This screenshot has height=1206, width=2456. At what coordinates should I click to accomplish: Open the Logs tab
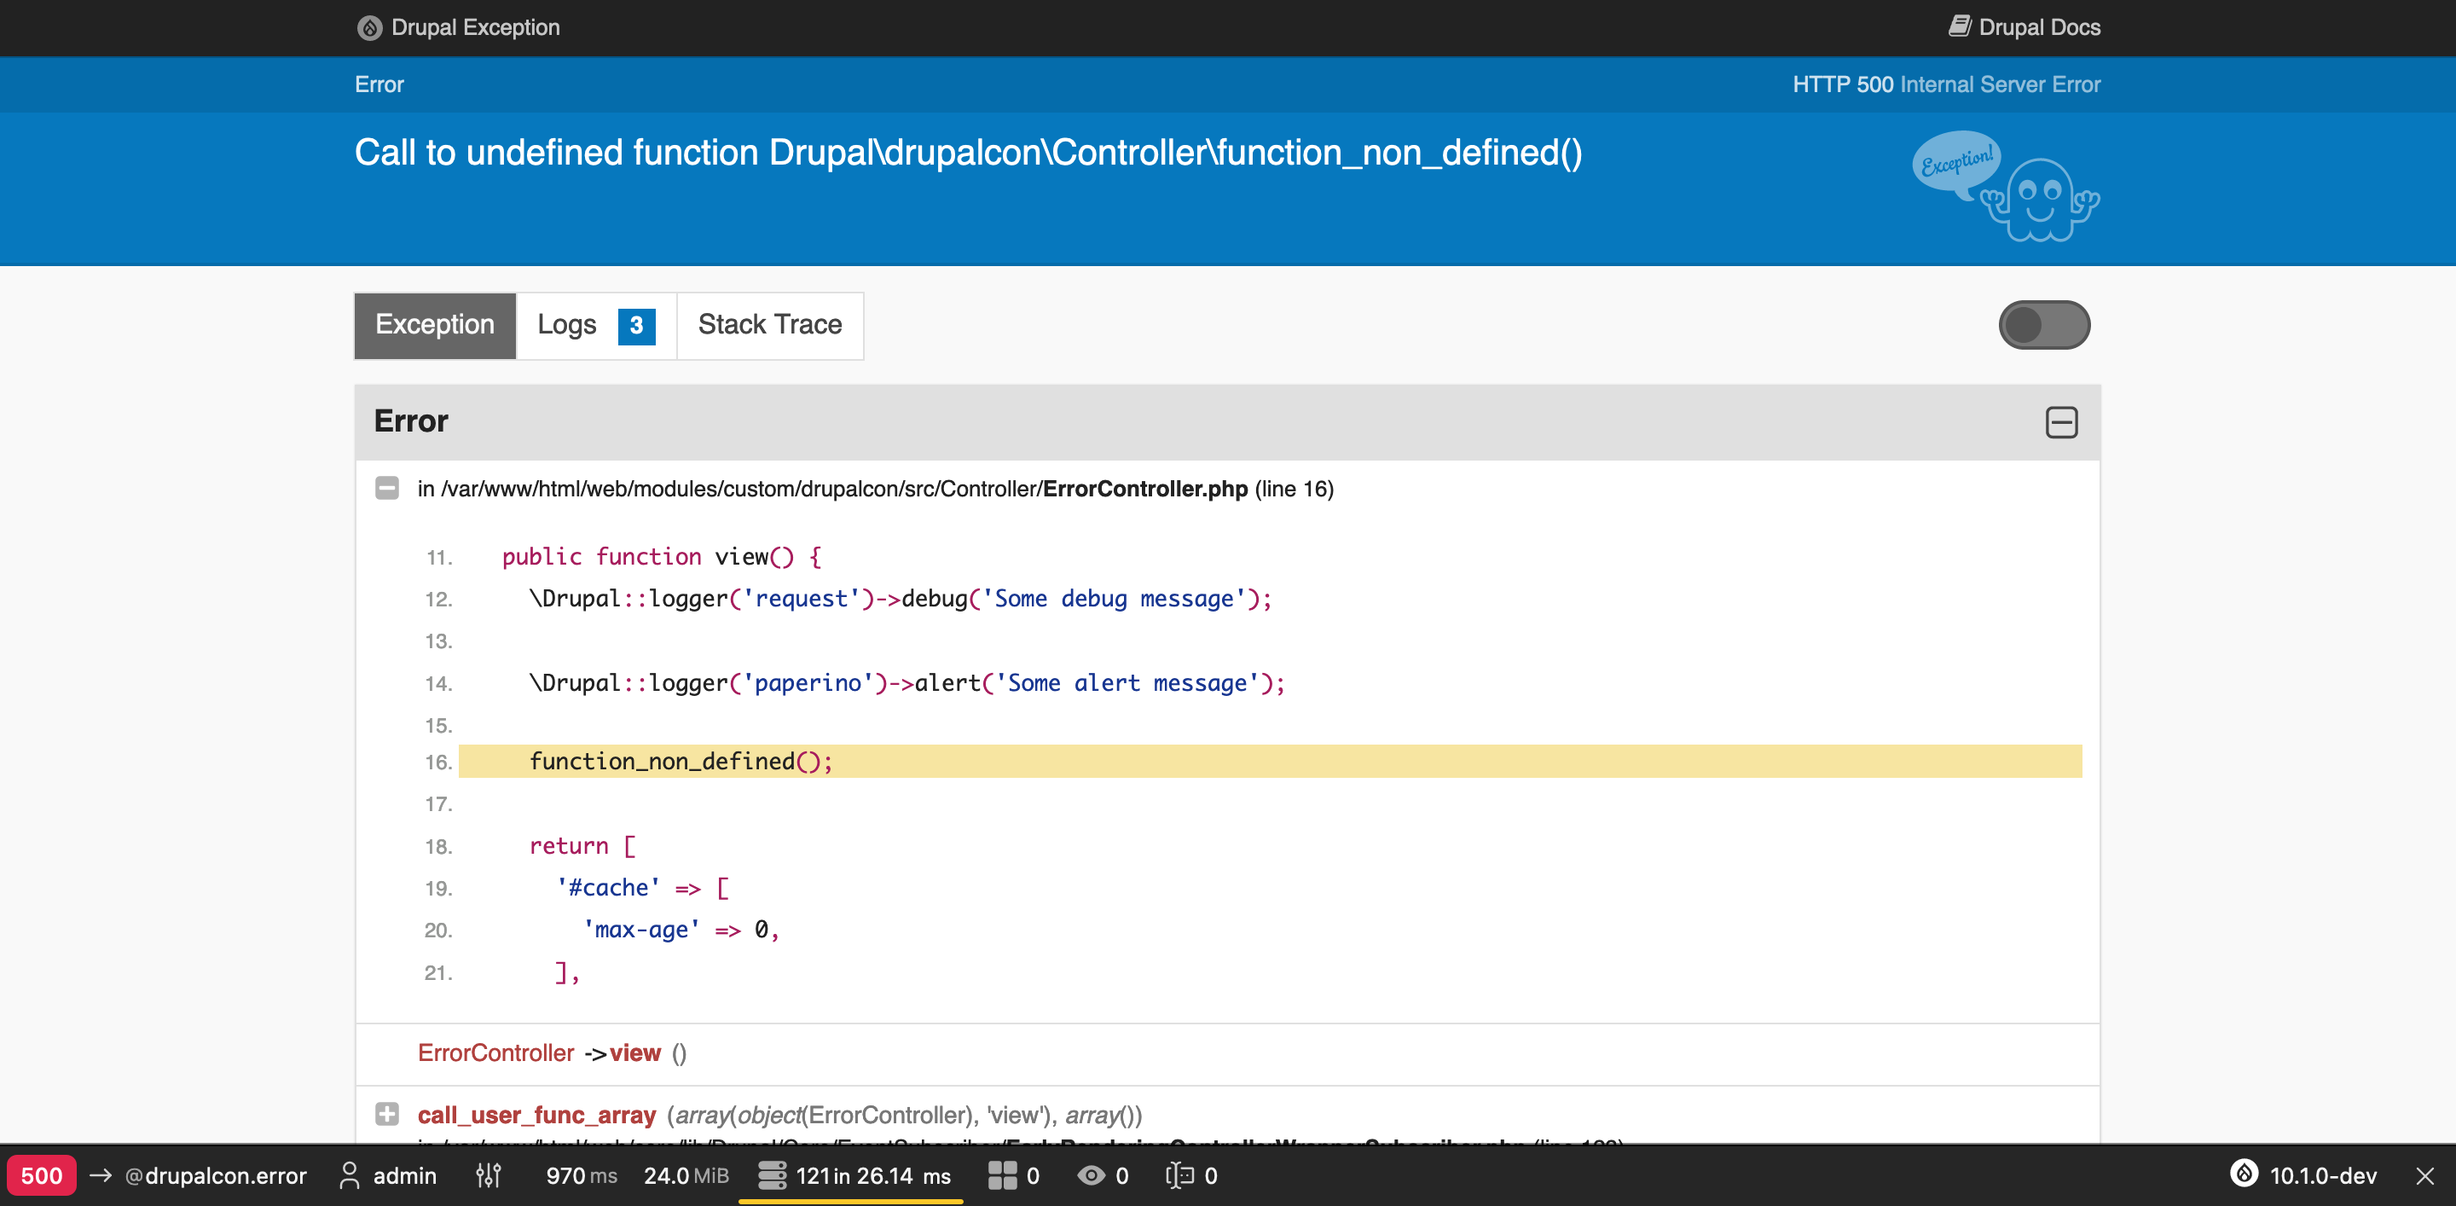596,325
